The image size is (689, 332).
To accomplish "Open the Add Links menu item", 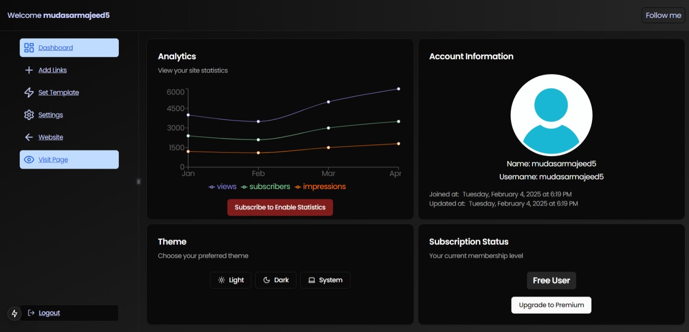I will (53, 70).
